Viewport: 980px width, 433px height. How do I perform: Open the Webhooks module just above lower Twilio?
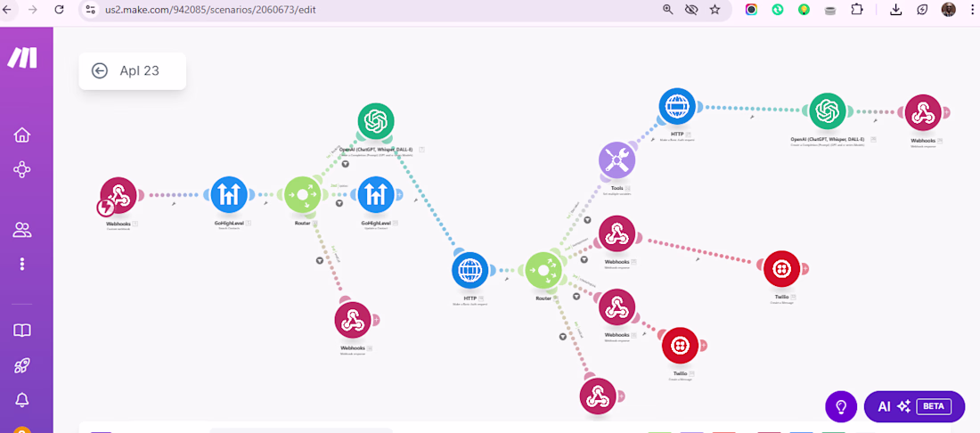[617, 307]
